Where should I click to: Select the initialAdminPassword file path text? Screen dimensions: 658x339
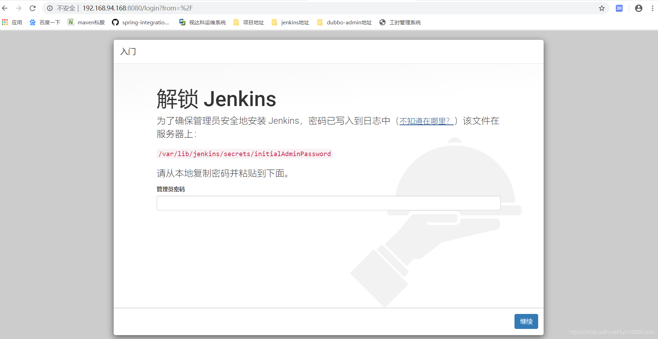(x=245, y=154)
